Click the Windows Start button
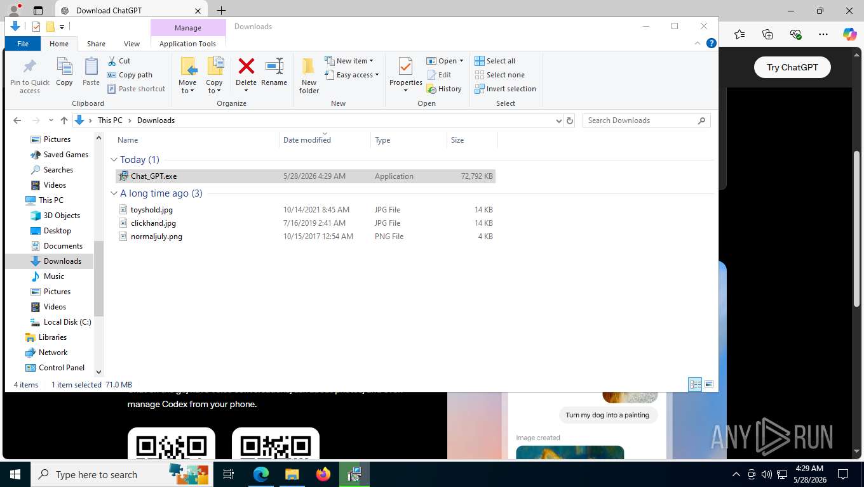This screenshot has width=864, height=487. point(15,474)
